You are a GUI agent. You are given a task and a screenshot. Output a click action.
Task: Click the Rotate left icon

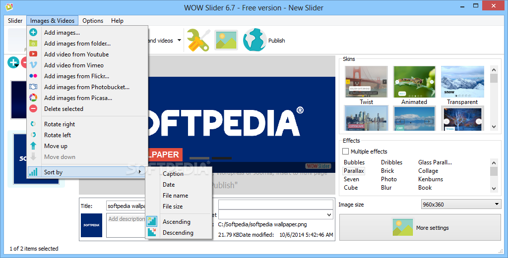(33, 135)
